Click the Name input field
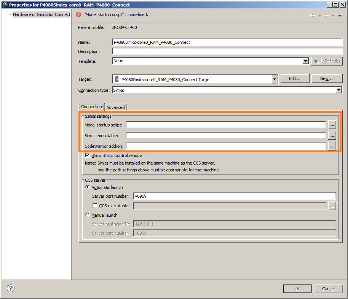The height and width of the screenshot is (299, 348). tap(227, 42)
